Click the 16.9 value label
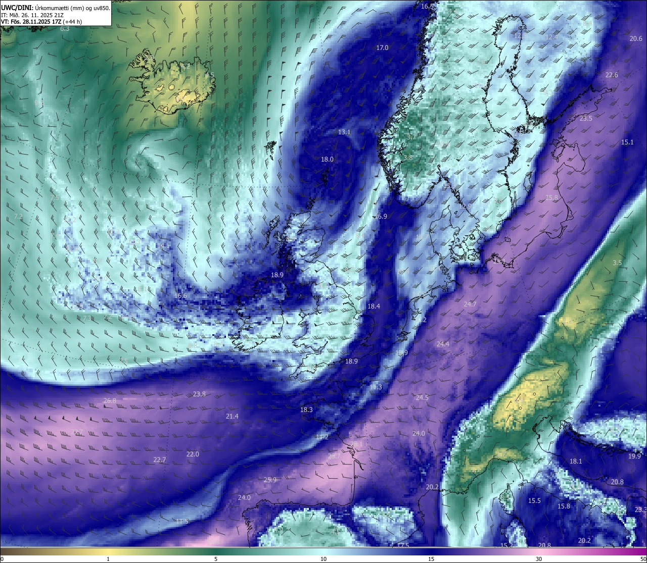The width and height of the screenshot is (647, 563). (x=381, y=216)
